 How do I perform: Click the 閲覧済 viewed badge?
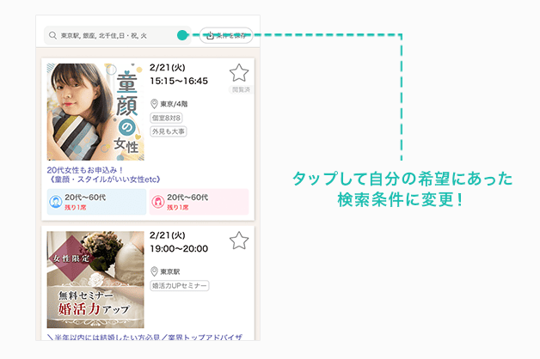tap(241, 89)
